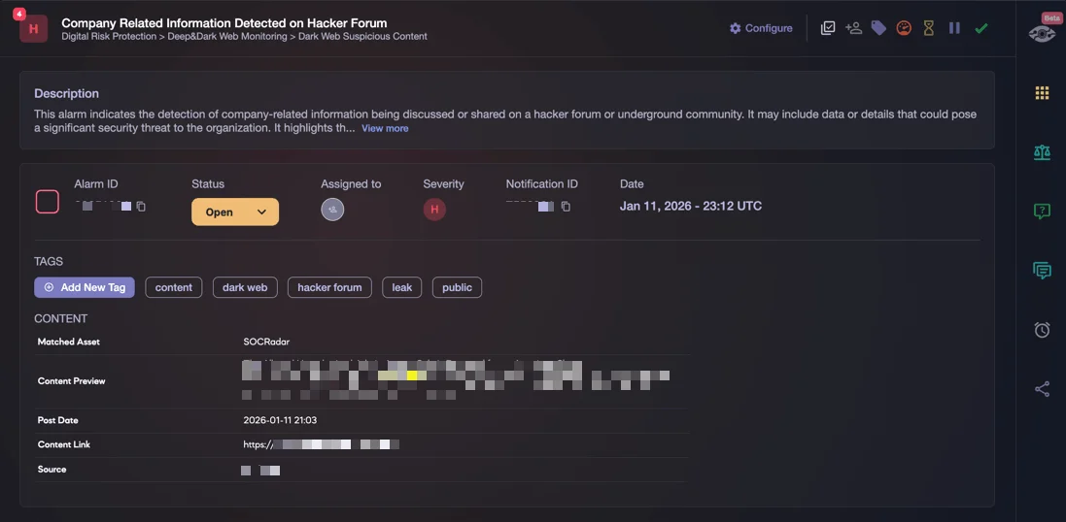Image resolution: width=1066 pixels, height=522 pixels.
Task: Click the Post Date value 2026-01-11 21:03
Action: pyautogui.click(x=280, y=420)
